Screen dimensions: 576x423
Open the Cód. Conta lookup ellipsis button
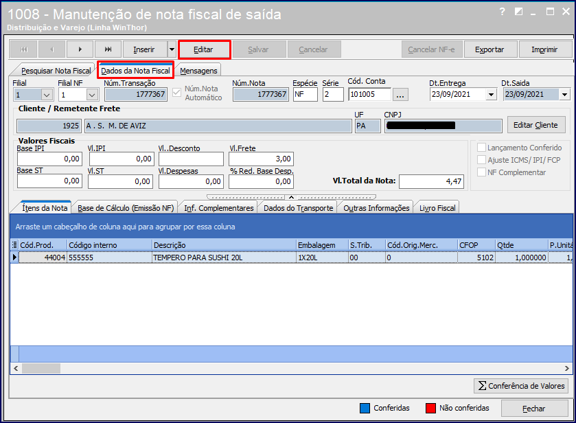[400, 95]
